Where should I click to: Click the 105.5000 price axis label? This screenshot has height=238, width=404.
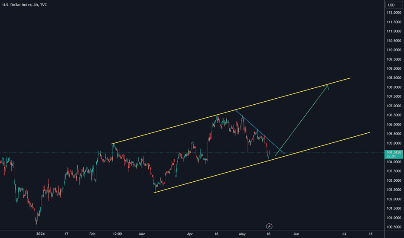tap(394, 134)
